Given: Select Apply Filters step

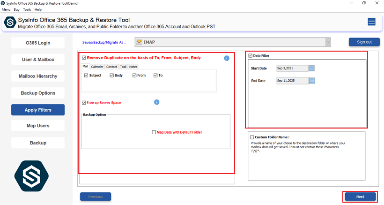Looking at the screenshot, I should pos(38,110).
